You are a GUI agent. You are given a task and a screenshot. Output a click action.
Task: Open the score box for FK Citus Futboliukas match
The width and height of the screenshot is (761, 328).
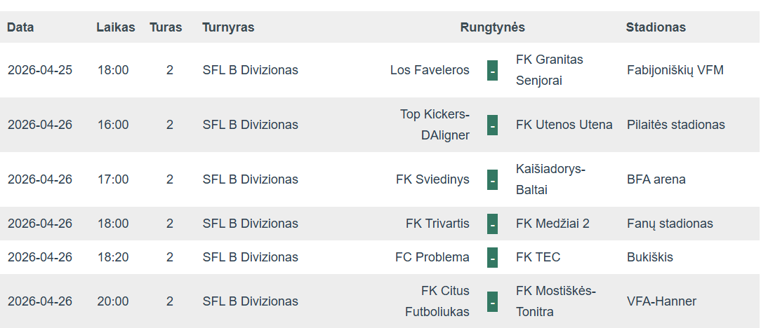pyautogui.click(x=492, y=301)
